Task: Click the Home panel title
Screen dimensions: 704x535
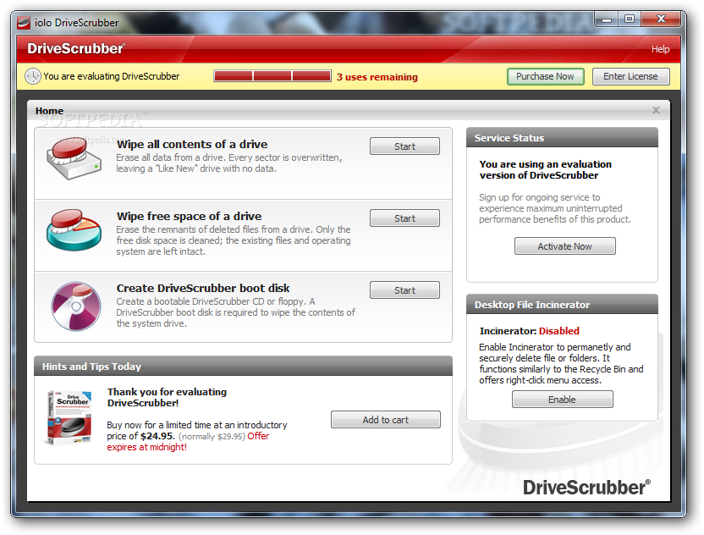Action: pos(49,111)
